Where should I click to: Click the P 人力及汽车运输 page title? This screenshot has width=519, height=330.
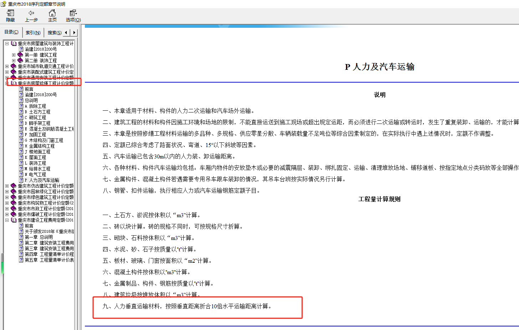tap(380, 67)
